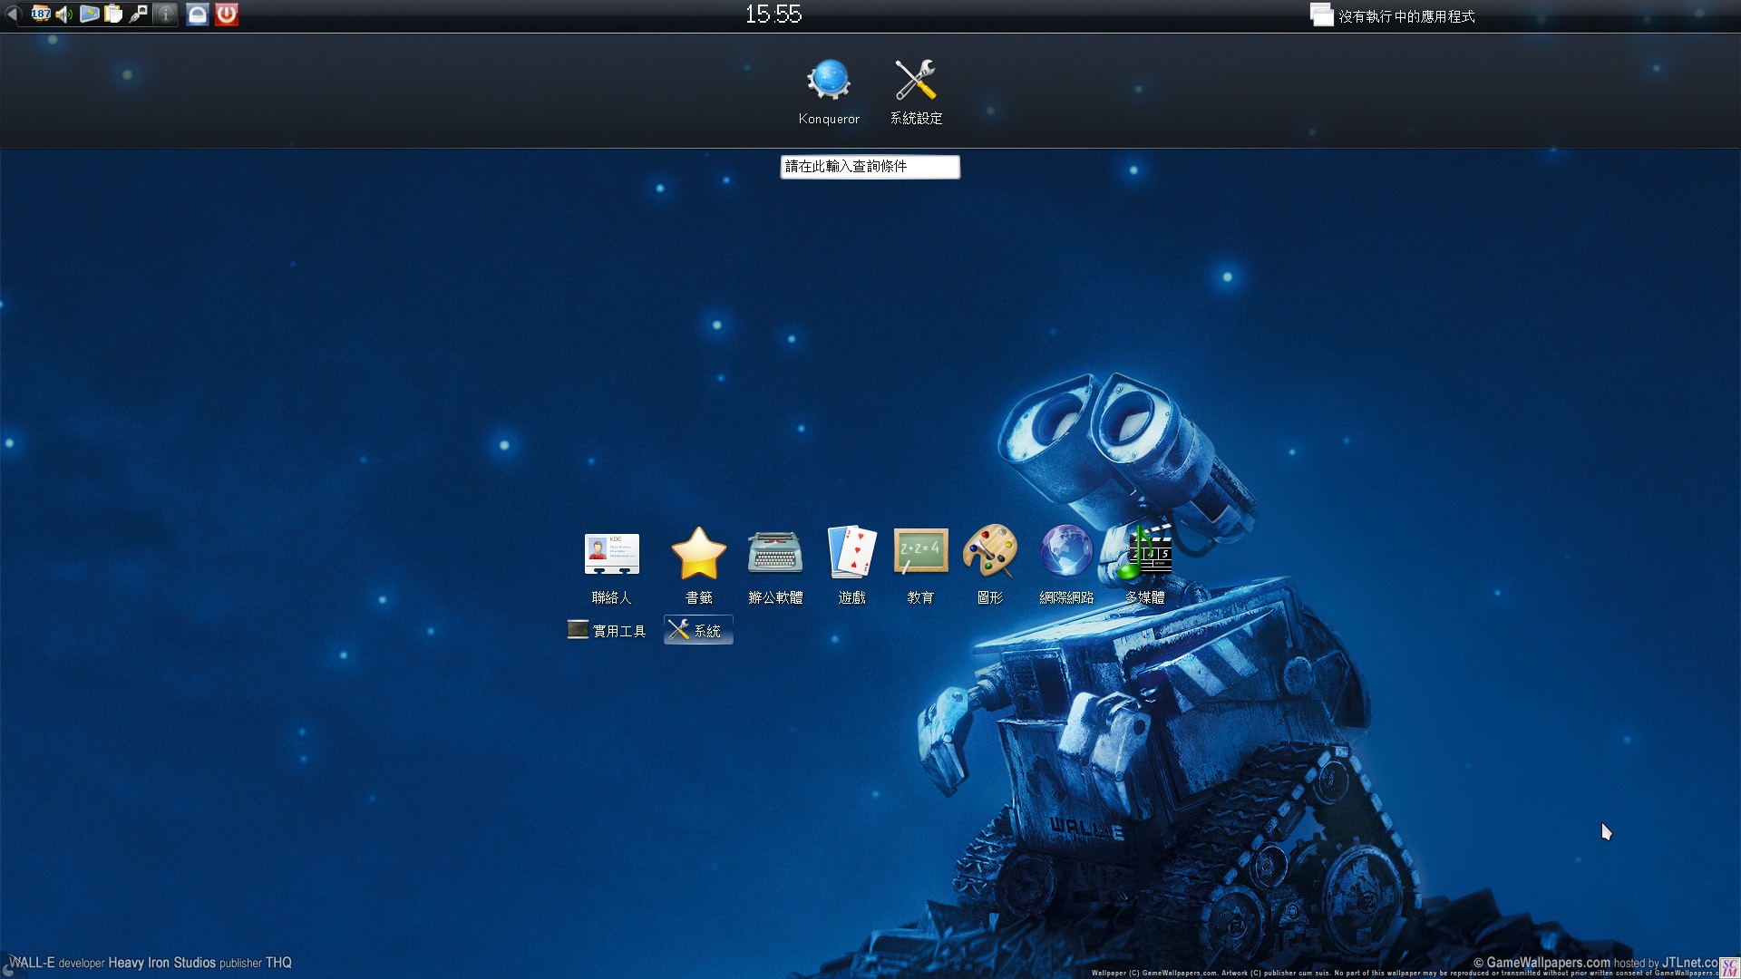Open the 圖形 graphics category
The image size is (1741, 979).
coord(989,565)
